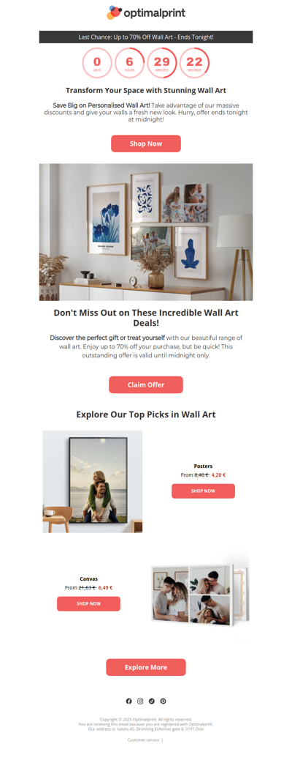Open the Facebook social icon
This screenshot has height=763, width=292.
(x=128, y=701)
